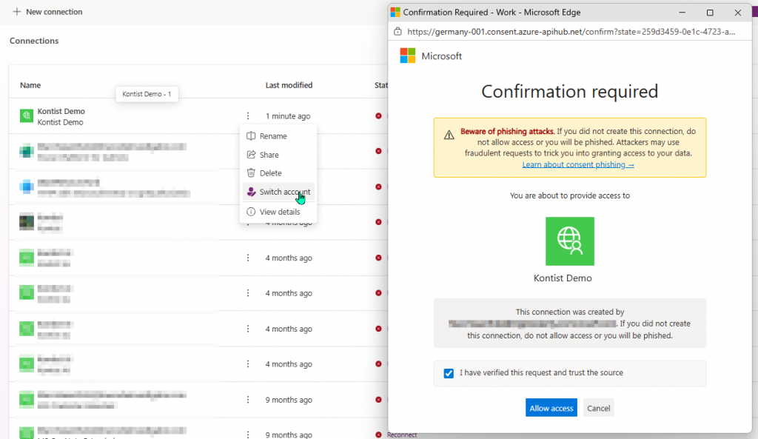
Task: Click the lock icon in Edge address bar
Action: click(398, 32)
